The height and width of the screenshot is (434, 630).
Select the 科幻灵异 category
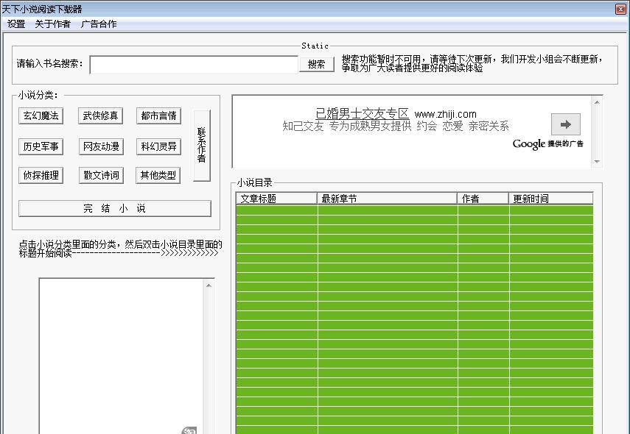coord(158,147)
